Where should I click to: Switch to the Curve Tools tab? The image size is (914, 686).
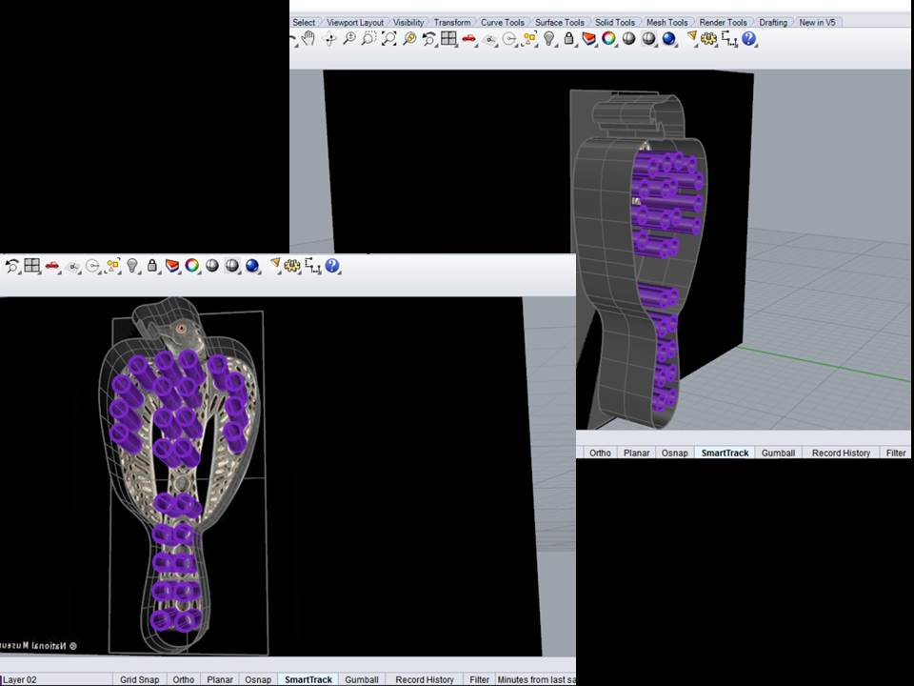click(502, 22)
